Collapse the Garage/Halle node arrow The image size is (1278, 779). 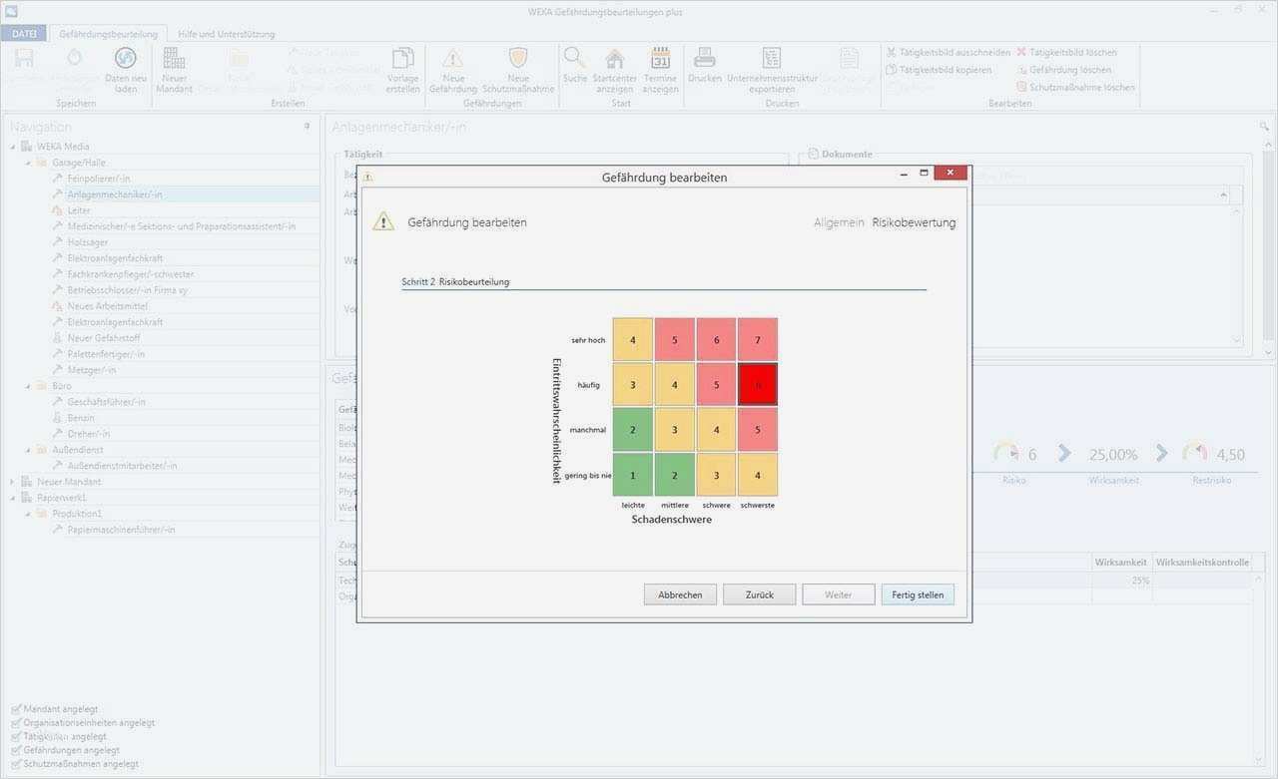[28, 163]
